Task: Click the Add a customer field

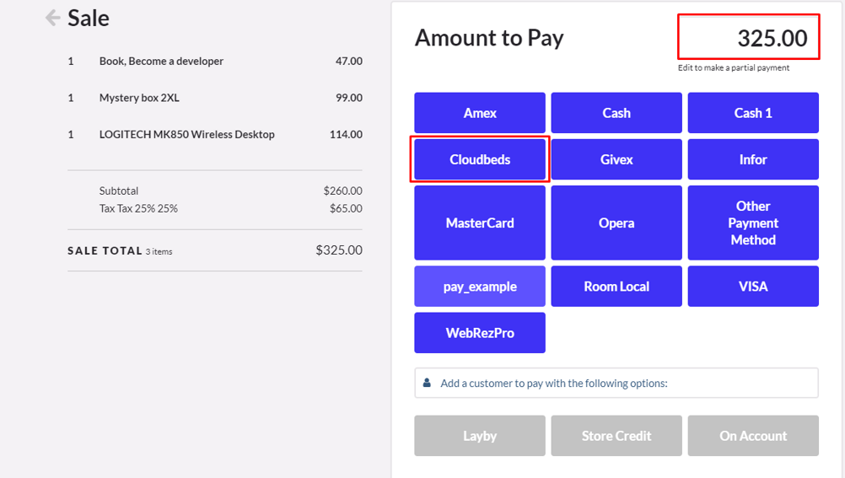Action: 624,383
